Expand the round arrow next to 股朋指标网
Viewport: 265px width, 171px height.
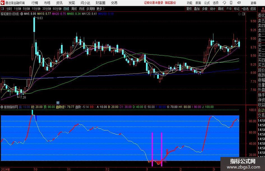[x=2, y=107]
